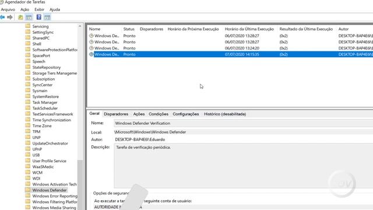The width and height of the screenshot is (373, 210).
Task: Click the Back arrow toolbar icon
Action: click(2, 17)
